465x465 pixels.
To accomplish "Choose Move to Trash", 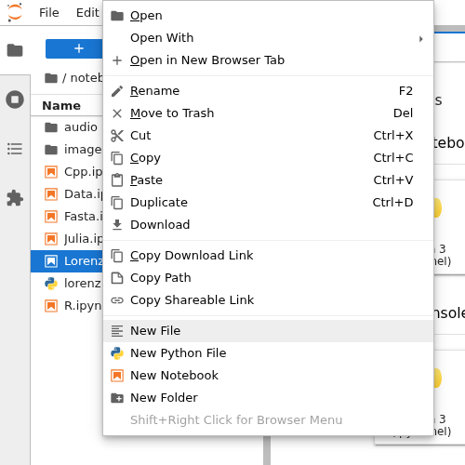I will [x=268, y=113].
